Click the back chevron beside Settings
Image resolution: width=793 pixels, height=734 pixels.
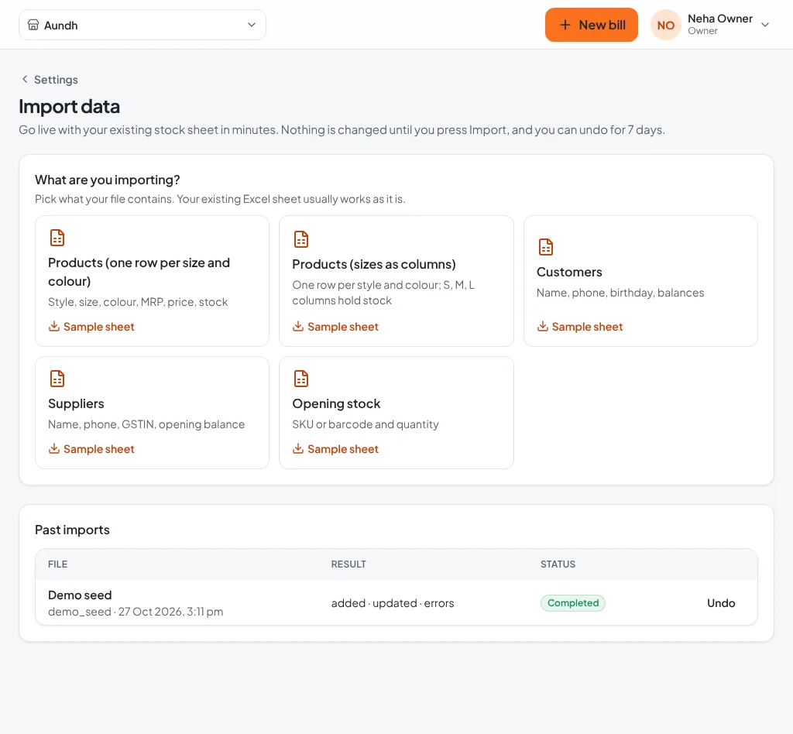click(25, 79)
